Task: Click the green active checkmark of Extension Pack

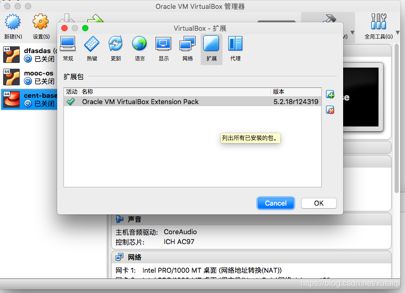Action: pos(71,101)
